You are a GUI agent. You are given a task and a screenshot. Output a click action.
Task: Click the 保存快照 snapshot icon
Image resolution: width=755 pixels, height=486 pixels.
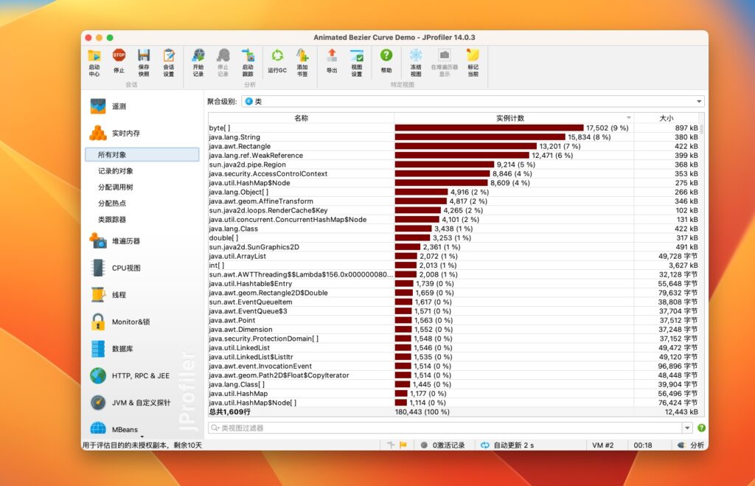point(145,59)
